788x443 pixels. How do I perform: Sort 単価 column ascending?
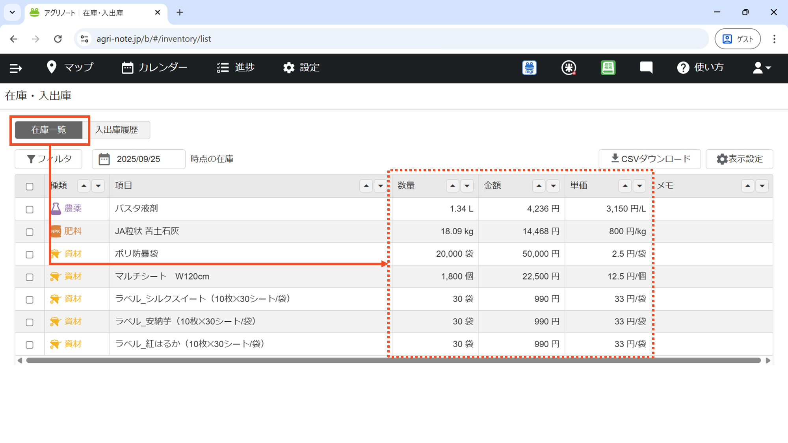point(625,186)
